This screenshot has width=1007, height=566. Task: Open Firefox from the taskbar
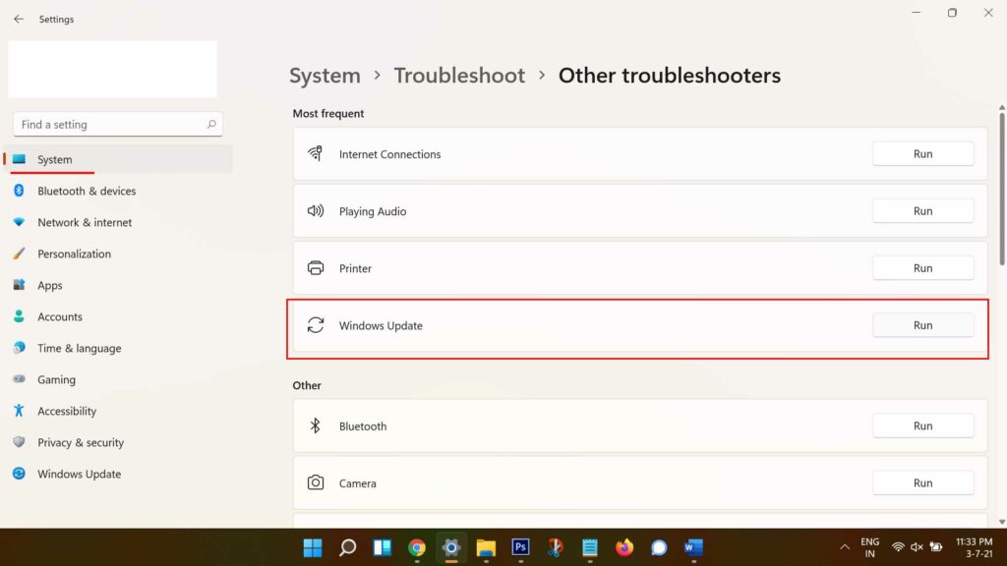point(624,547)
